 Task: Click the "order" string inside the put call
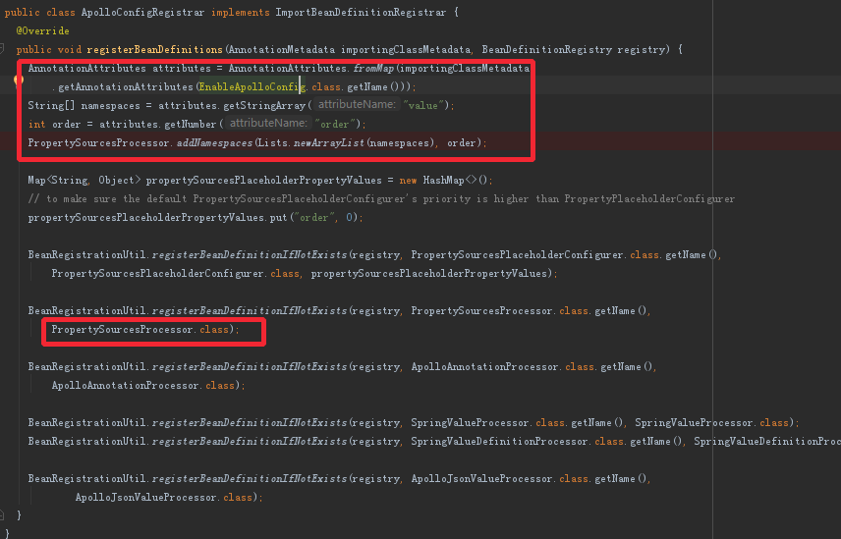(314, 218)
